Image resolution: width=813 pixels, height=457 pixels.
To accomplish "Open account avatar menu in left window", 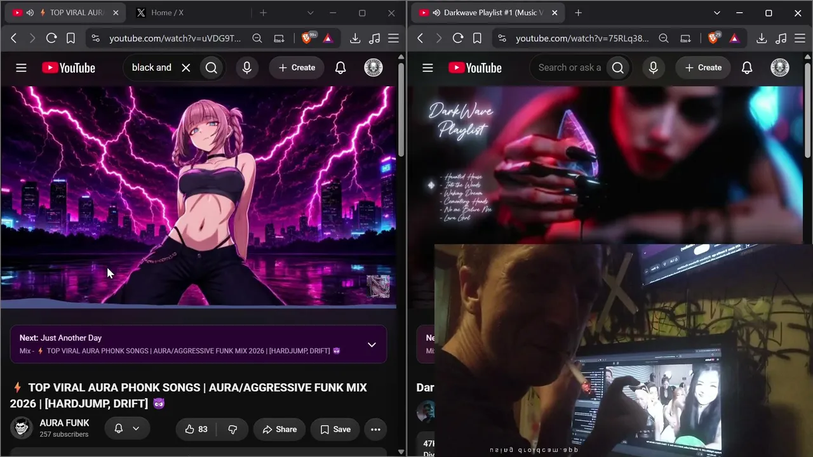I will pyautogui.click(x=373, y=68).
